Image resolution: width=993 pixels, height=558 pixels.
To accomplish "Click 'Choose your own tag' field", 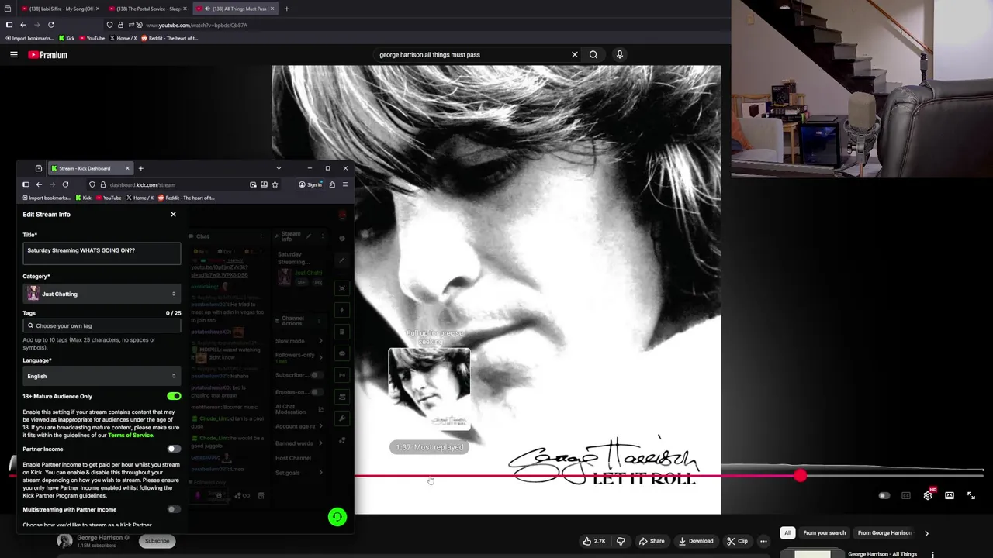I will pos(102,325).
